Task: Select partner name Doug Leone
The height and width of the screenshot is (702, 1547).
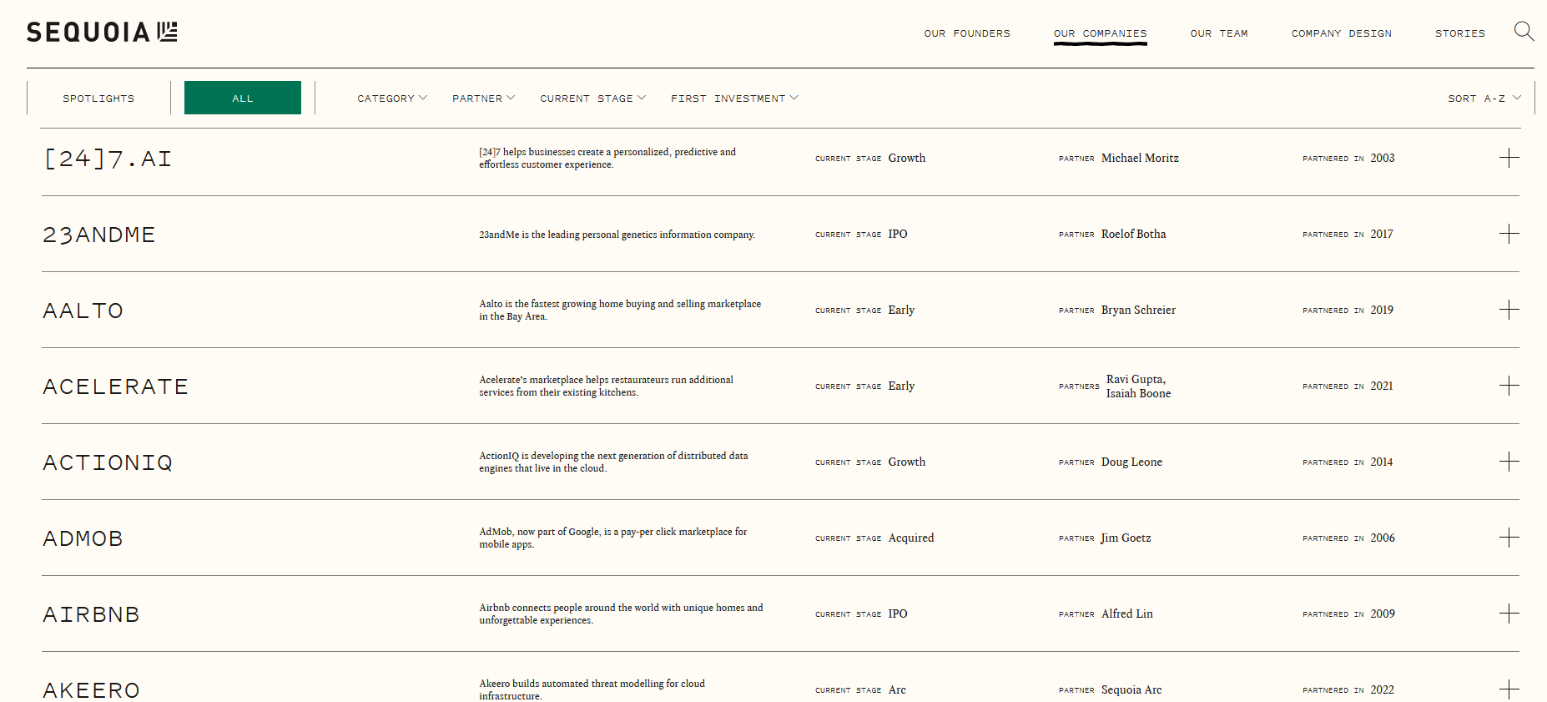Action: (1131, 462)
